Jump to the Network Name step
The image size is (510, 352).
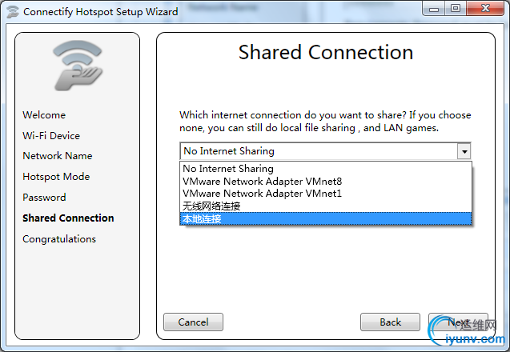58,156
